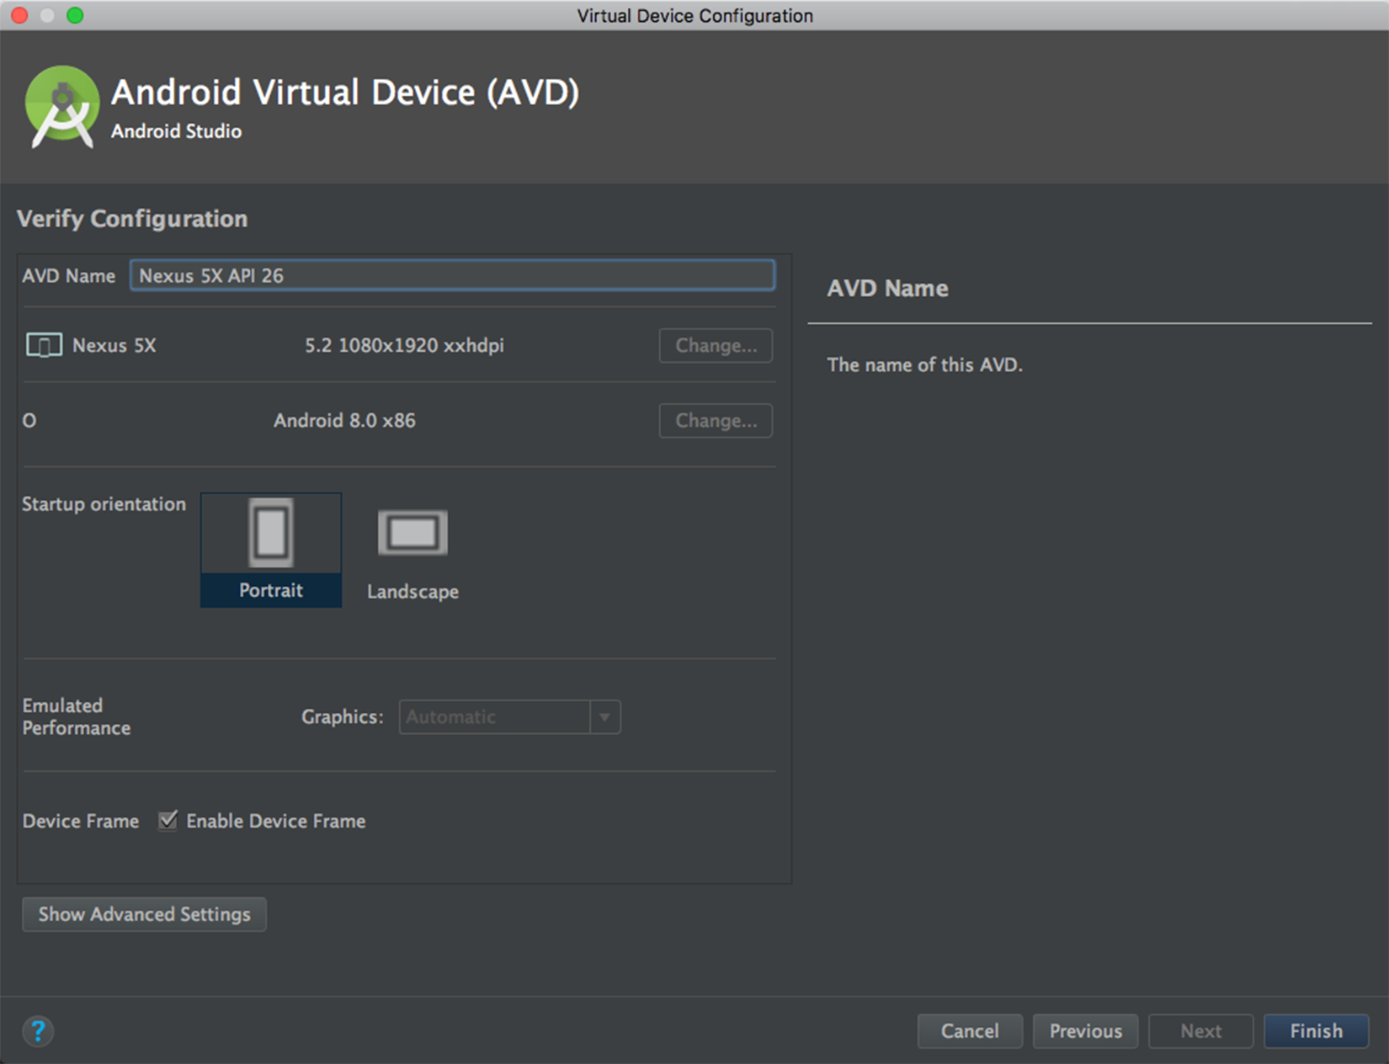This screenshot has width=1389, height=1064.
Task: Click the Nexus 5X device name text
Action: point(114,345)
